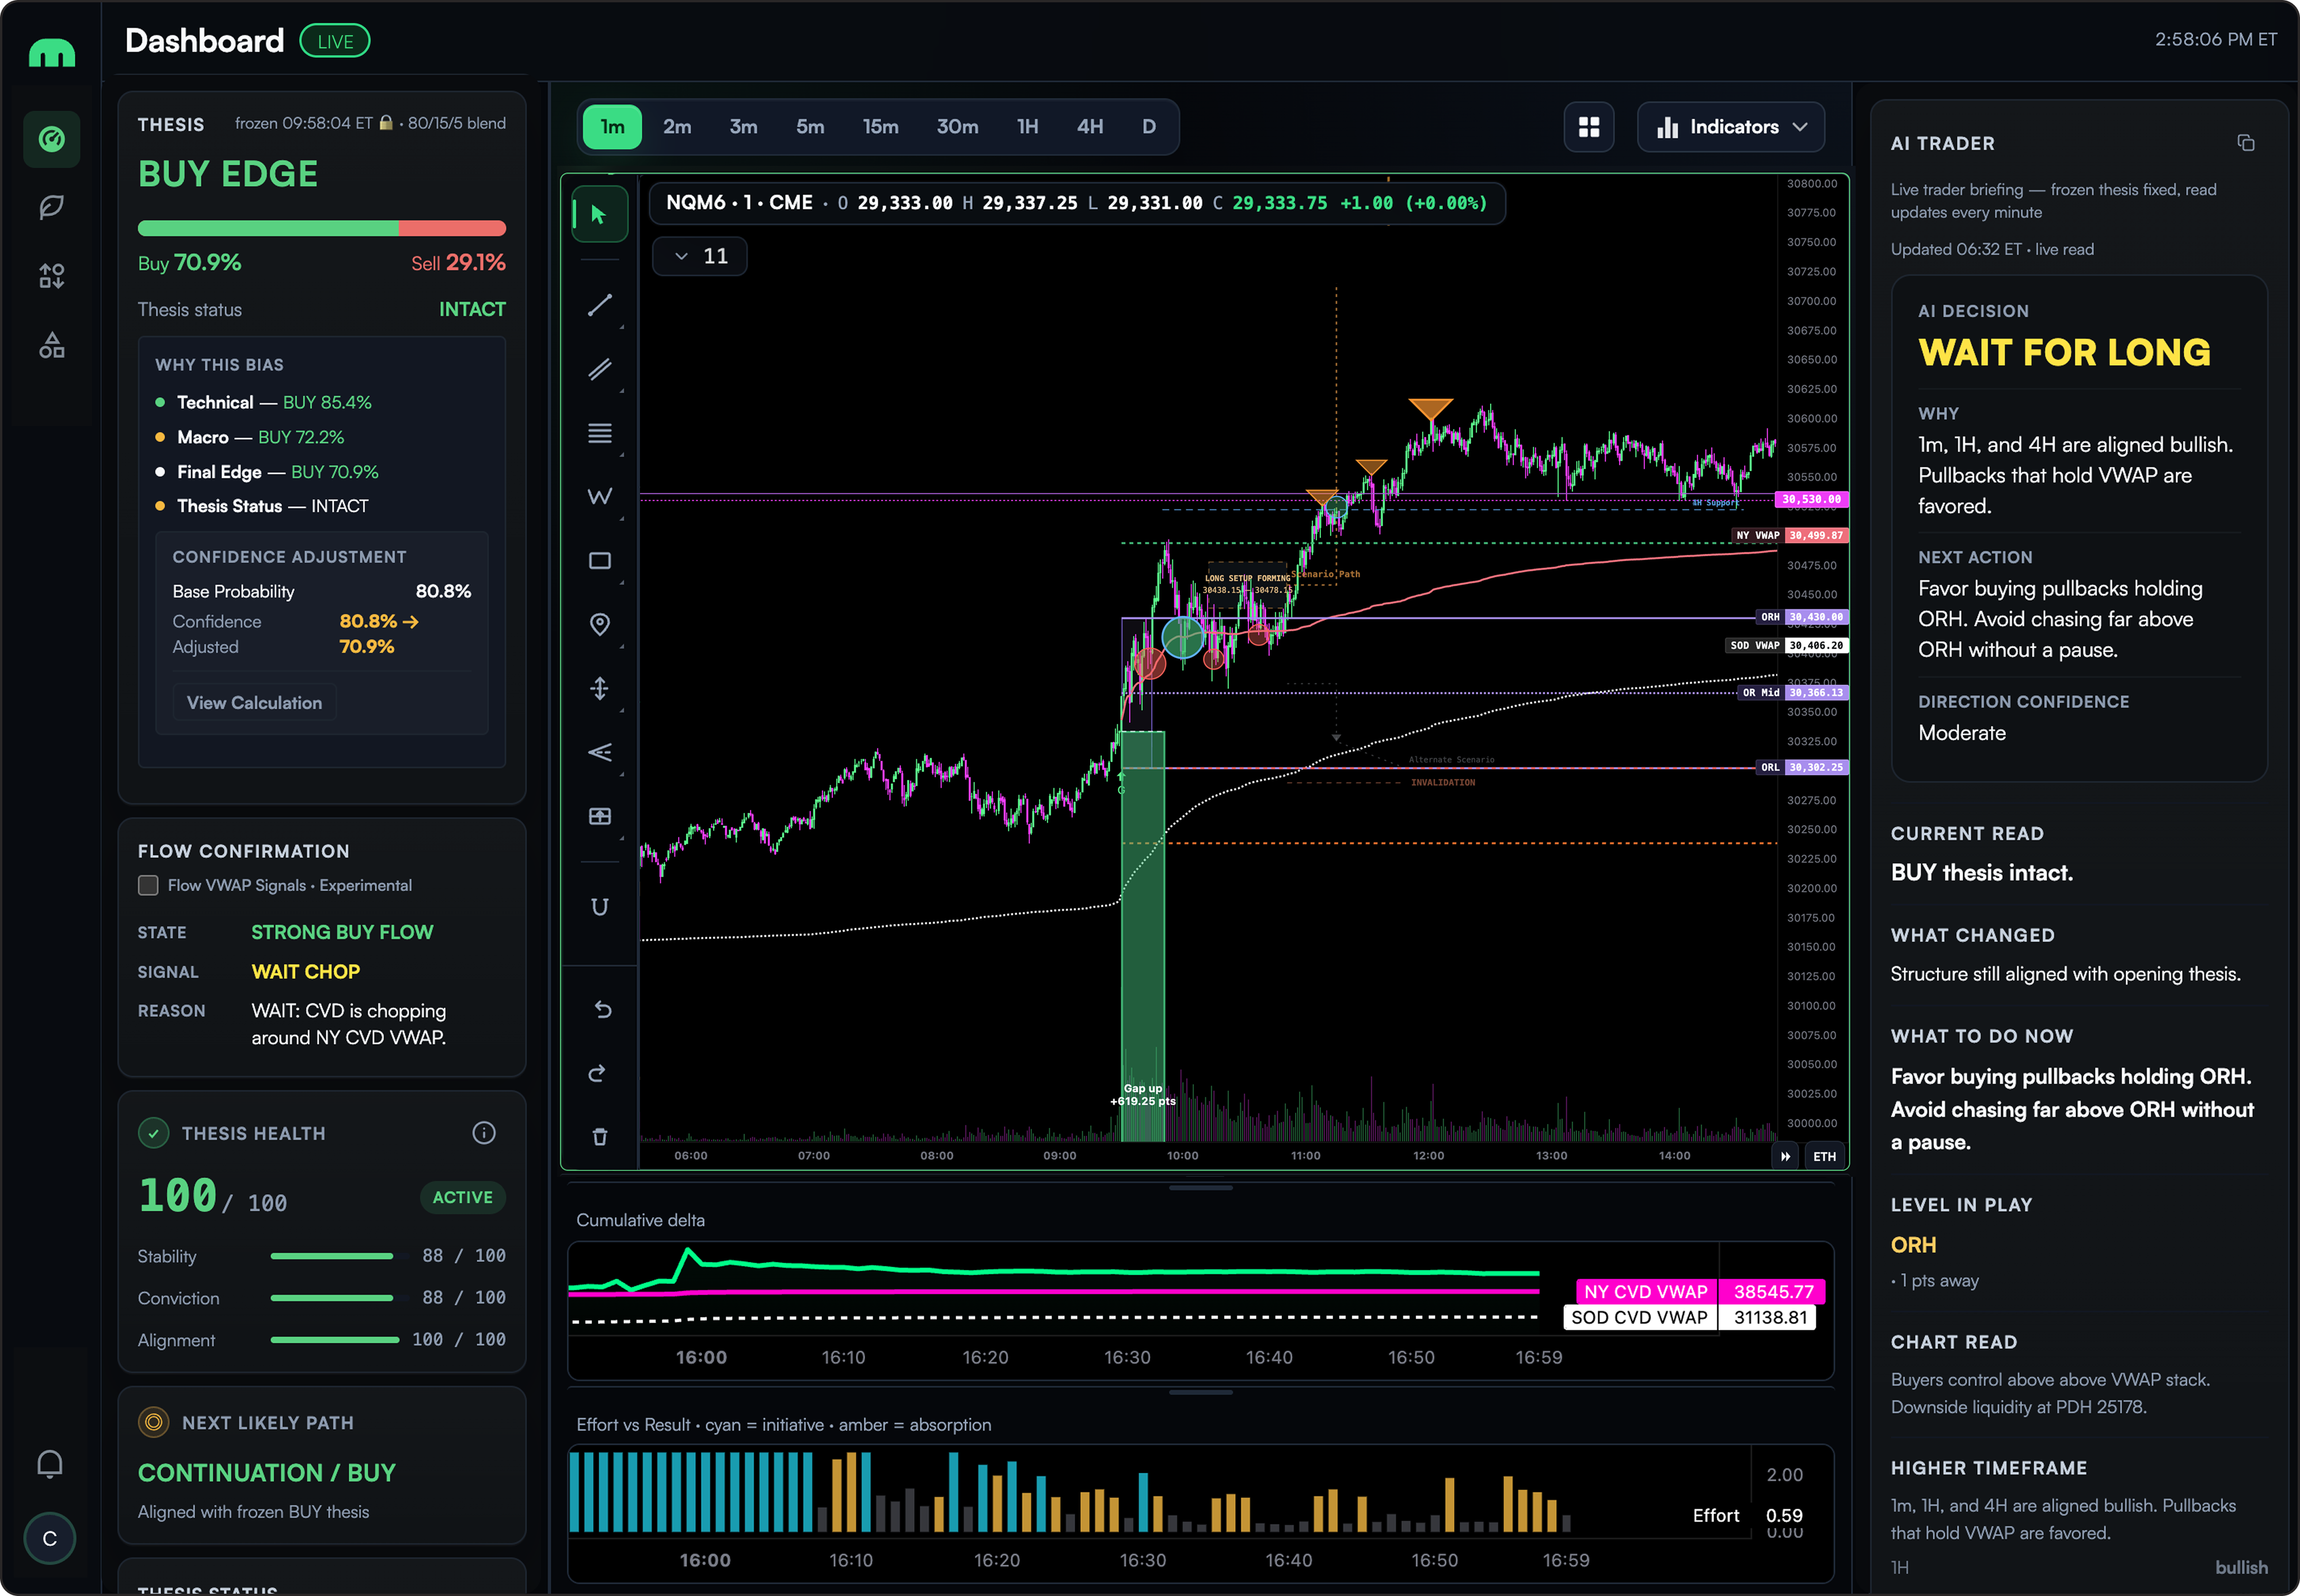Switch chart layout with the grid icon
Image resolution: width=2300 pixels, height=1596 pixels.
(1589, 127)
